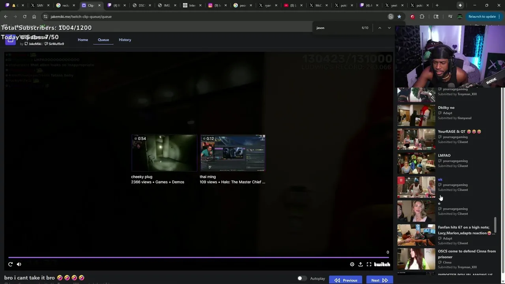Click the Gemini sparkle icon in tab strip
Screen dimensions: 505x284
click(460, 6)
